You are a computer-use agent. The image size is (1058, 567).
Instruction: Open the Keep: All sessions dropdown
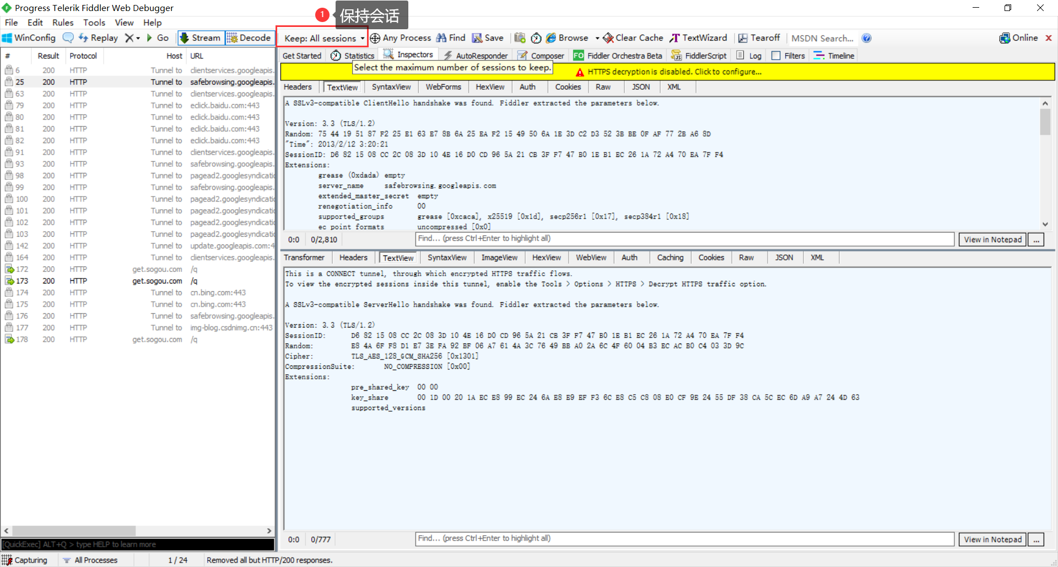323,38
